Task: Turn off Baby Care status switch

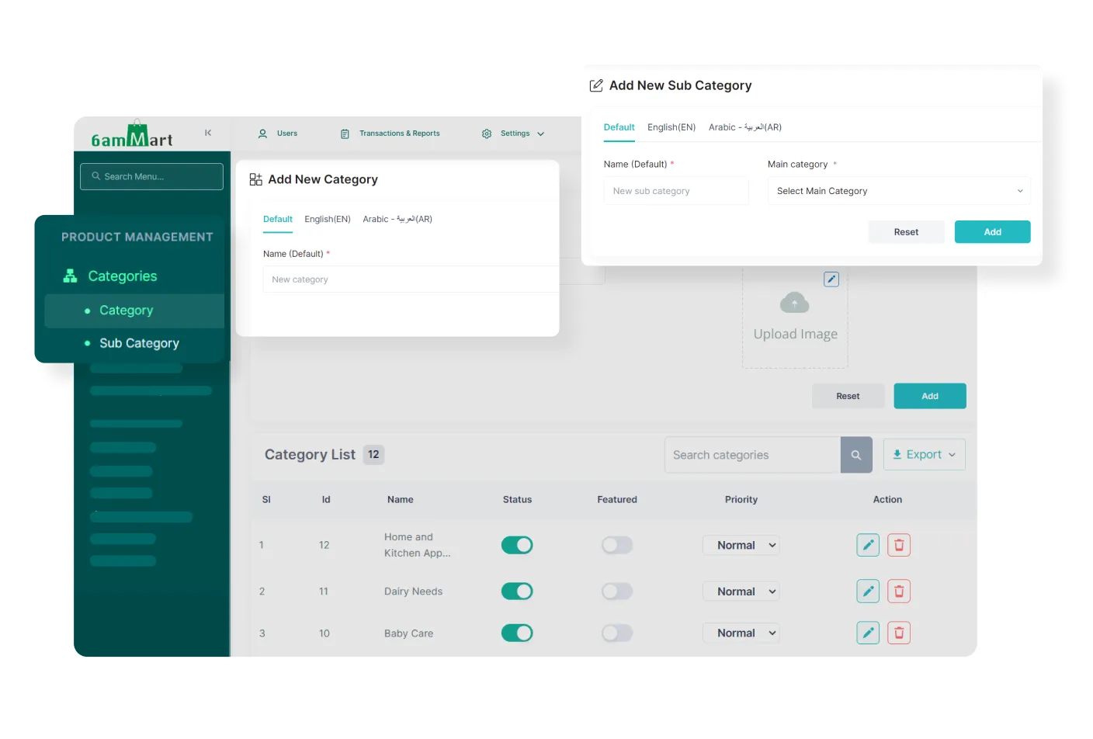Action: coord(517,633)
